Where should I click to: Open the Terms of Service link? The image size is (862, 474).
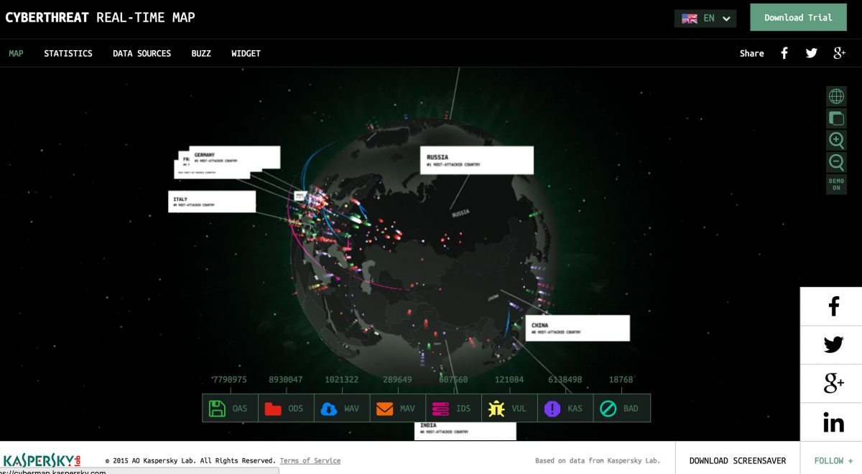(x=310, y=460)
